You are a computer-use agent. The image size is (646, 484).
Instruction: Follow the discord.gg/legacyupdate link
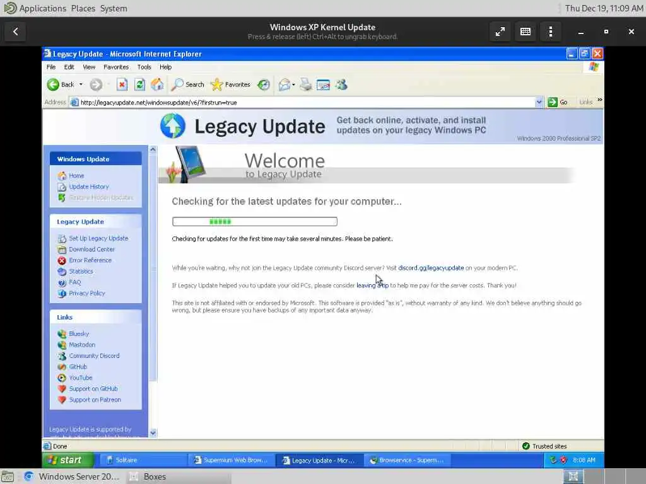tap(431, 268)
